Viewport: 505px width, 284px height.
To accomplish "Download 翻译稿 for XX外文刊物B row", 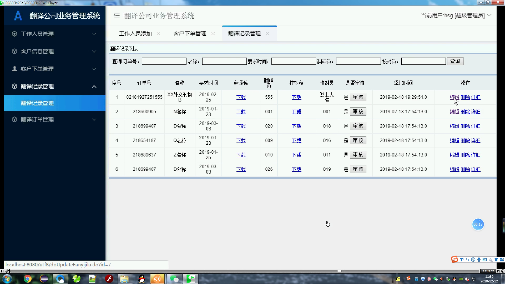I will tap(241, 97).
